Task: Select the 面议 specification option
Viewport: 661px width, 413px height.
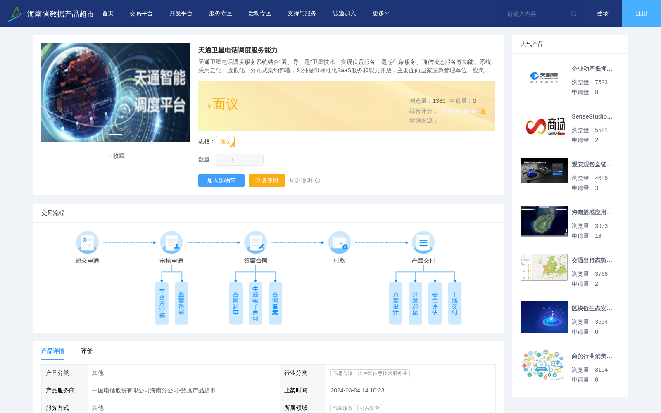Action: click(225, 142)
